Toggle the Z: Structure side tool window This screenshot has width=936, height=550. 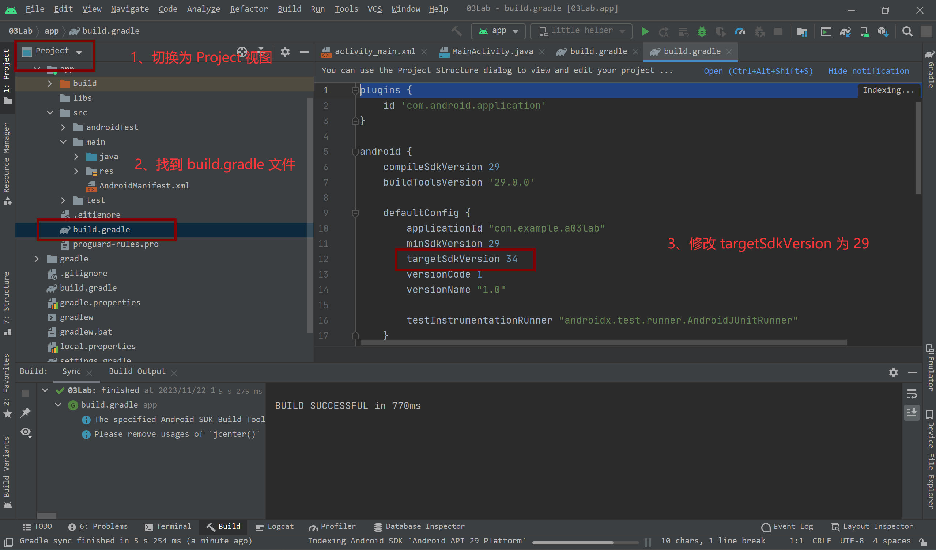pos(7,303)
